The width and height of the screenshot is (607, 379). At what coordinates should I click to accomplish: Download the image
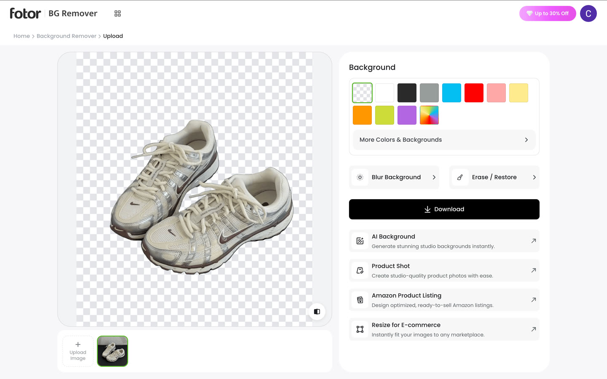(444, 209)
